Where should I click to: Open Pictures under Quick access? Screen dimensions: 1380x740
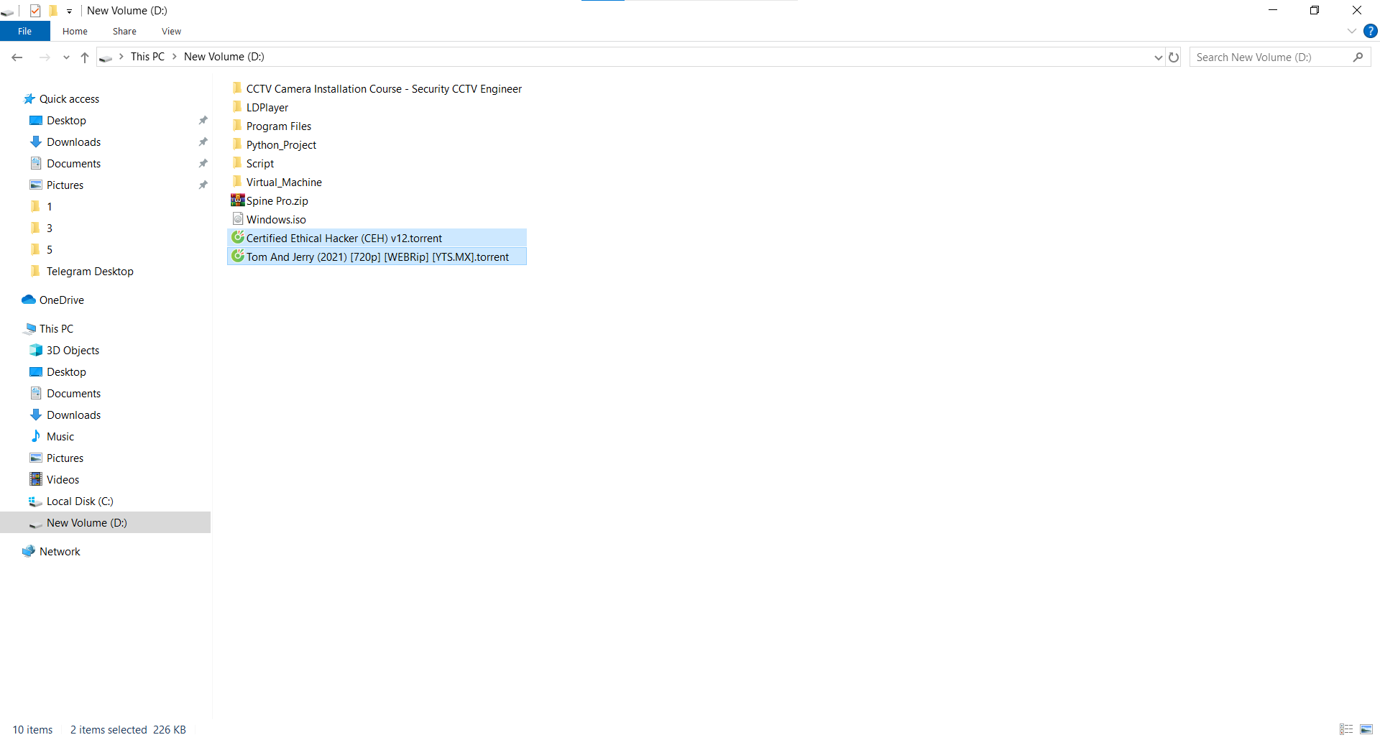coord(65,185)
